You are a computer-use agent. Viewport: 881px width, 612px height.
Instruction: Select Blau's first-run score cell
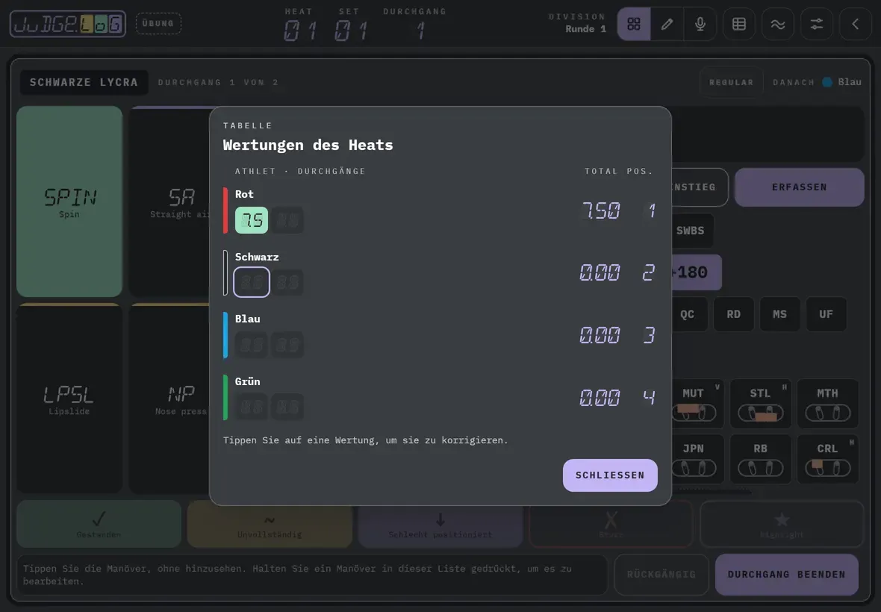(252, 344)
